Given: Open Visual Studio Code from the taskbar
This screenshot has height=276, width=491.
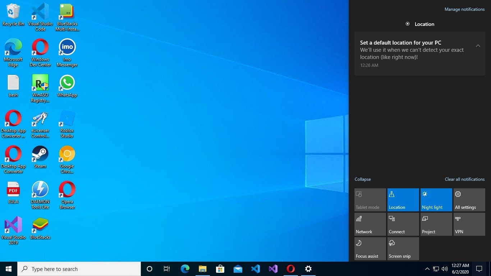Looking at the screenshot, I should pos(255,269).
